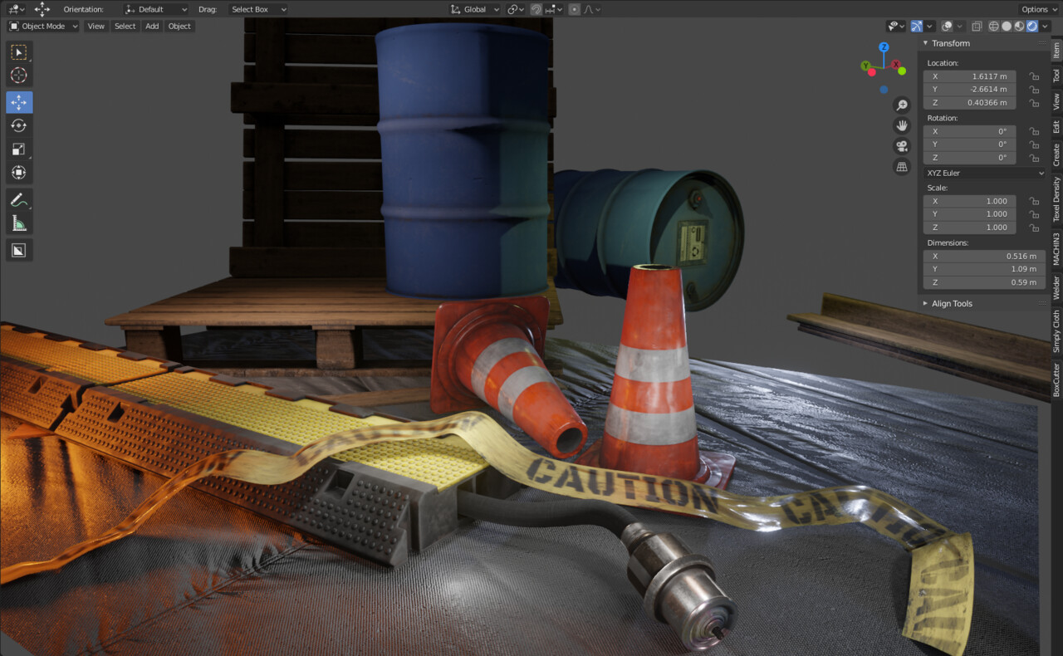Image resolution: width=1063 pixels, height=656 pixels.
Task: Open the Object Mode dropdown
Action: (x=43, y=26)
